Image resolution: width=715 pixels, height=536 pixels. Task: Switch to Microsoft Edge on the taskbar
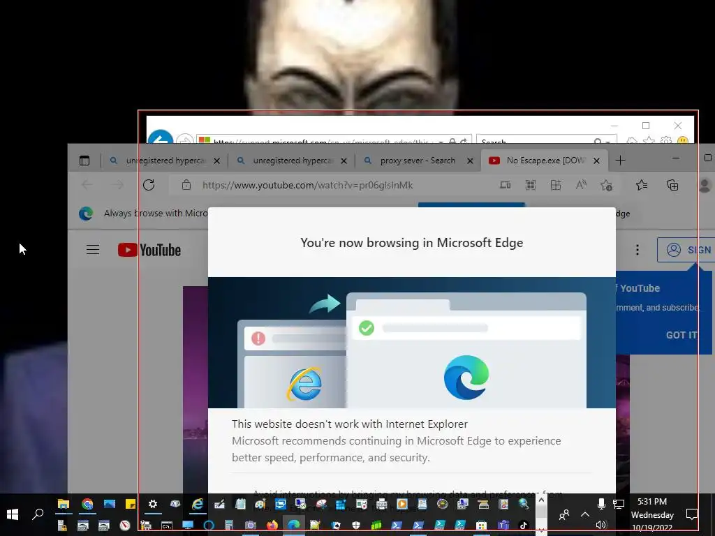pos(294,526)
